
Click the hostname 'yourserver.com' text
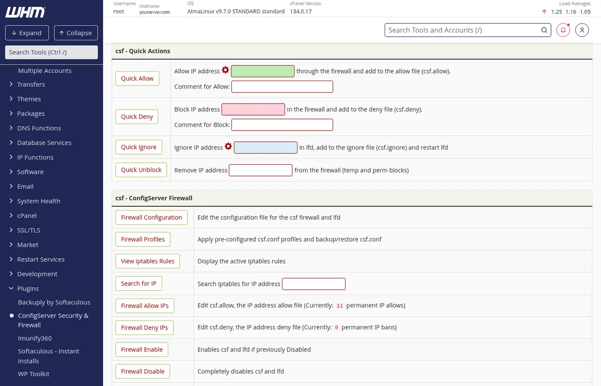(x=154, y=12)
